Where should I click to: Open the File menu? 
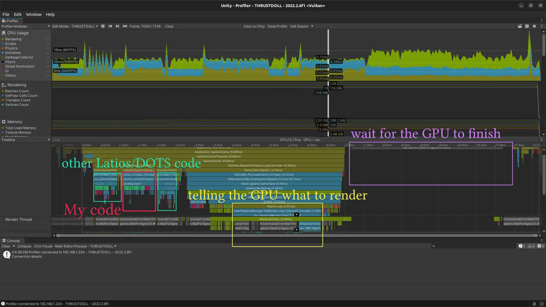pyautogui.click(x=6, y=14)
